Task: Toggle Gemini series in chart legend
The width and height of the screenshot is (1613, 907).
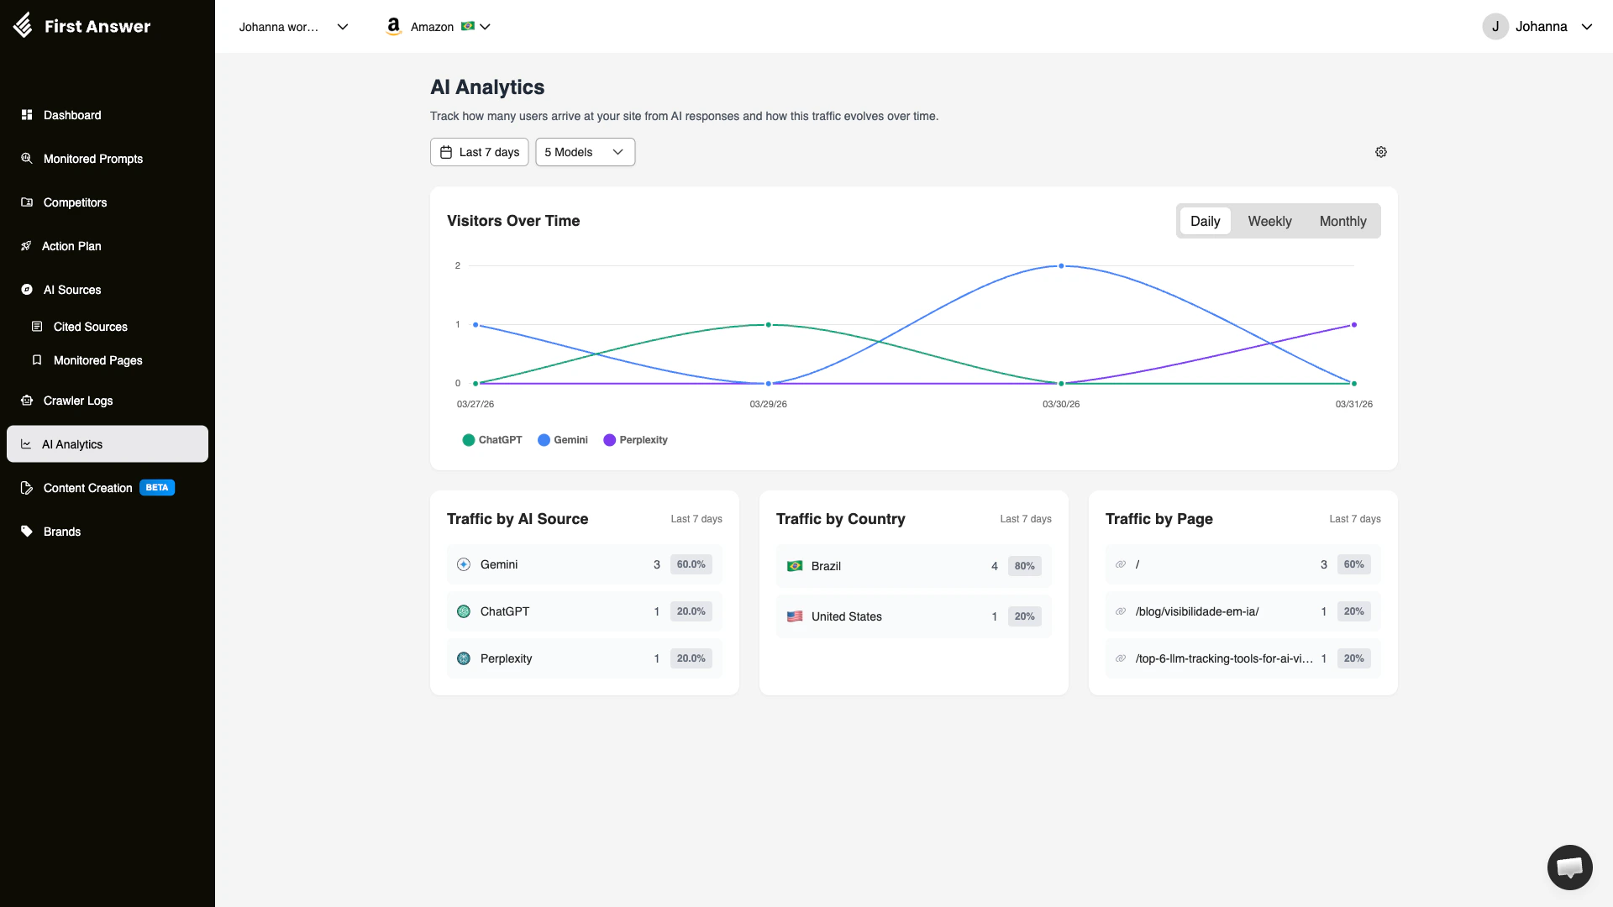Action: click(562, 440)
